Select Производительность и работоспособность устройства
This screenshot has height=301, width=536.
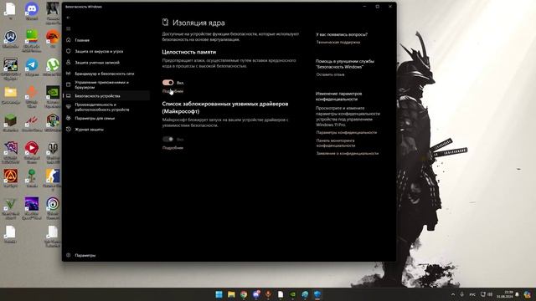coord(106,107)
